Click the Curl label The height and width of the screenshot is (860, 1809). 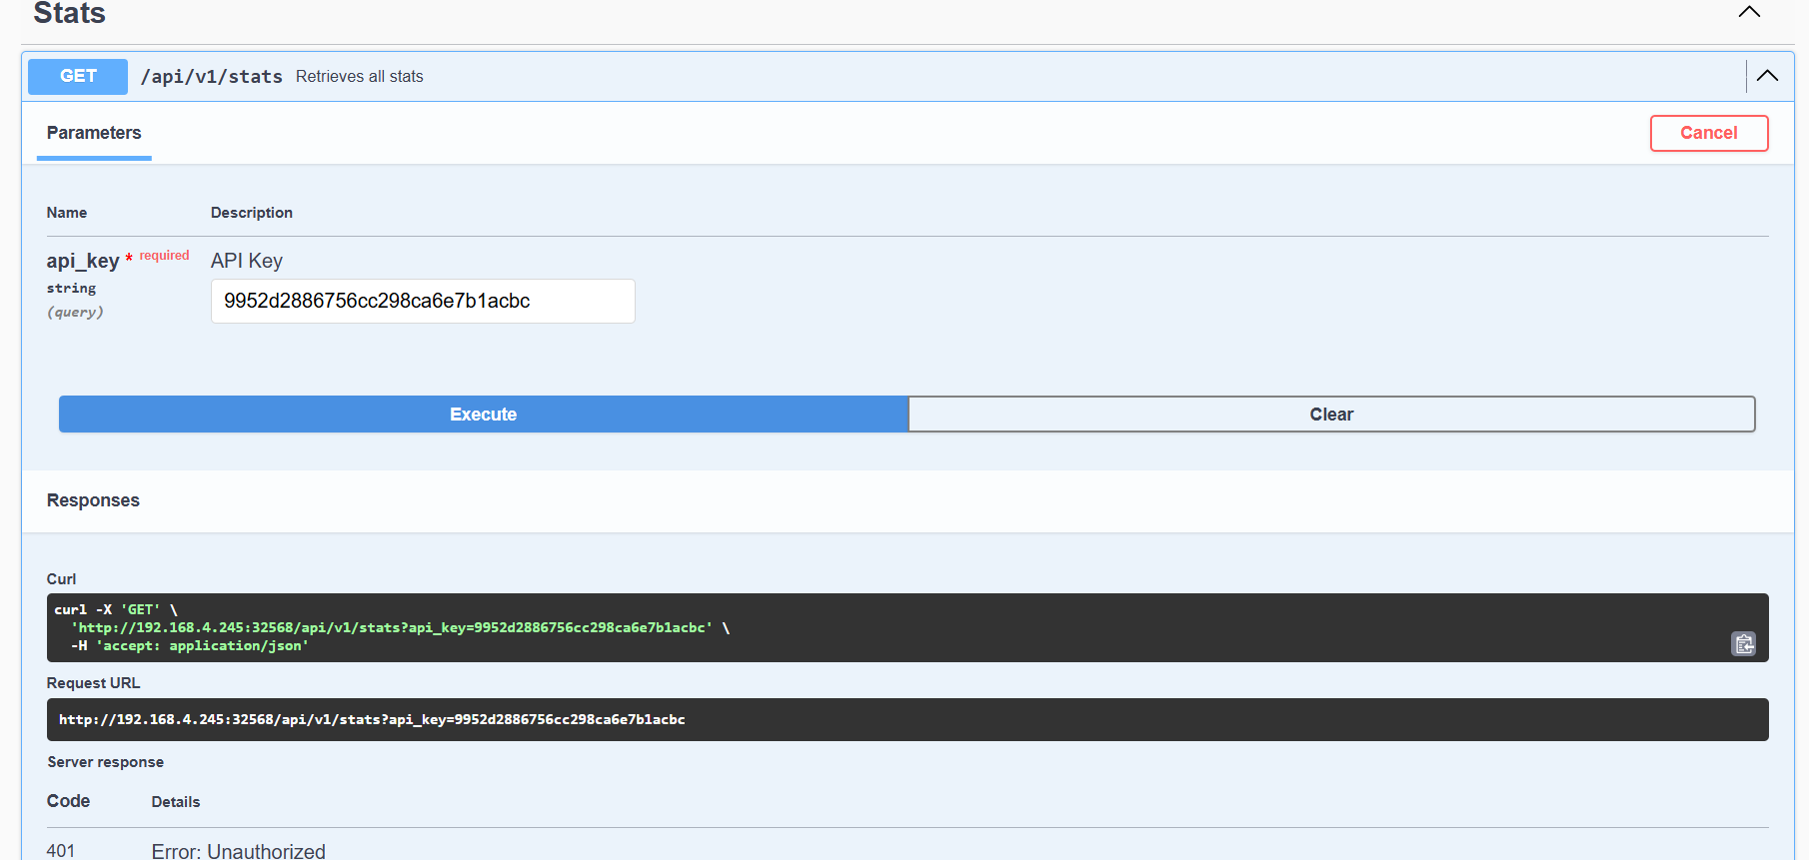(x=62, y=579)
